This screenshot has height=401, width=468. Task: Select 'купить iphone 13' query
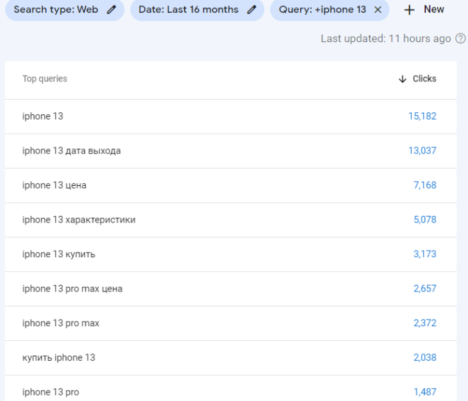(x=231, y=358)
